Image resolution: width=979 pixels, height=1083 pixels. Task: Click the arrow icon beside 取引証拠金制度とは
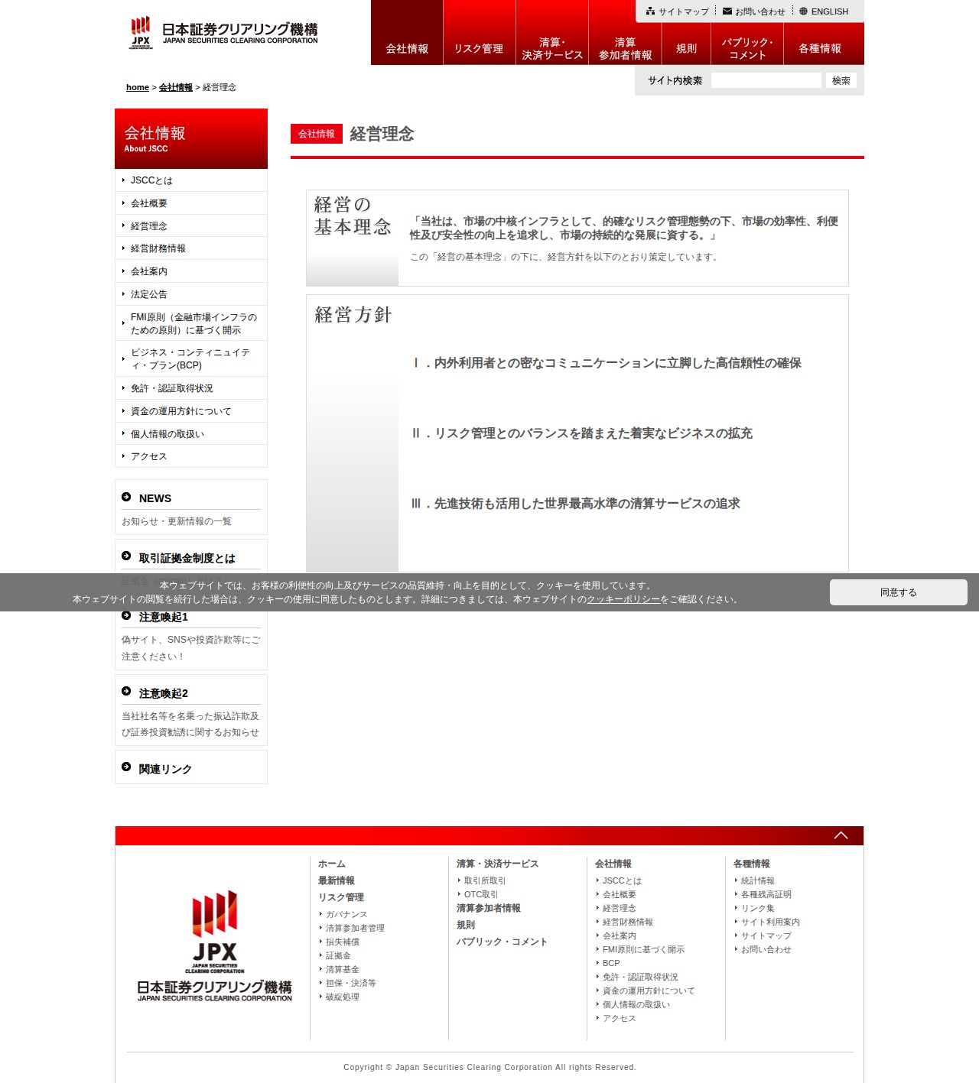(x=126, y=556)
